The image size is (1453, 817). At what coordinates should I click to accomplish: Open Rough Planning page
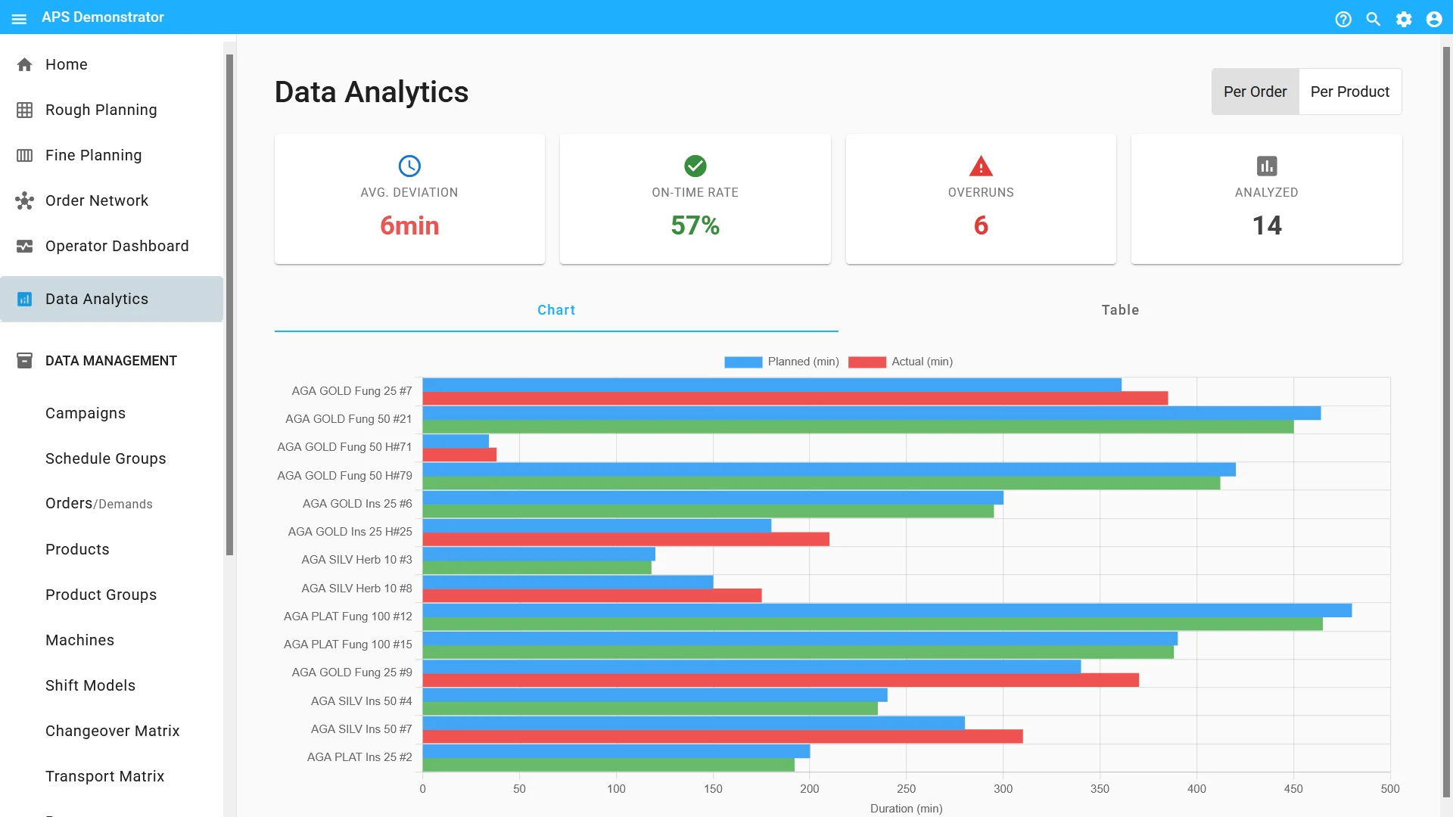click(112, 110)
